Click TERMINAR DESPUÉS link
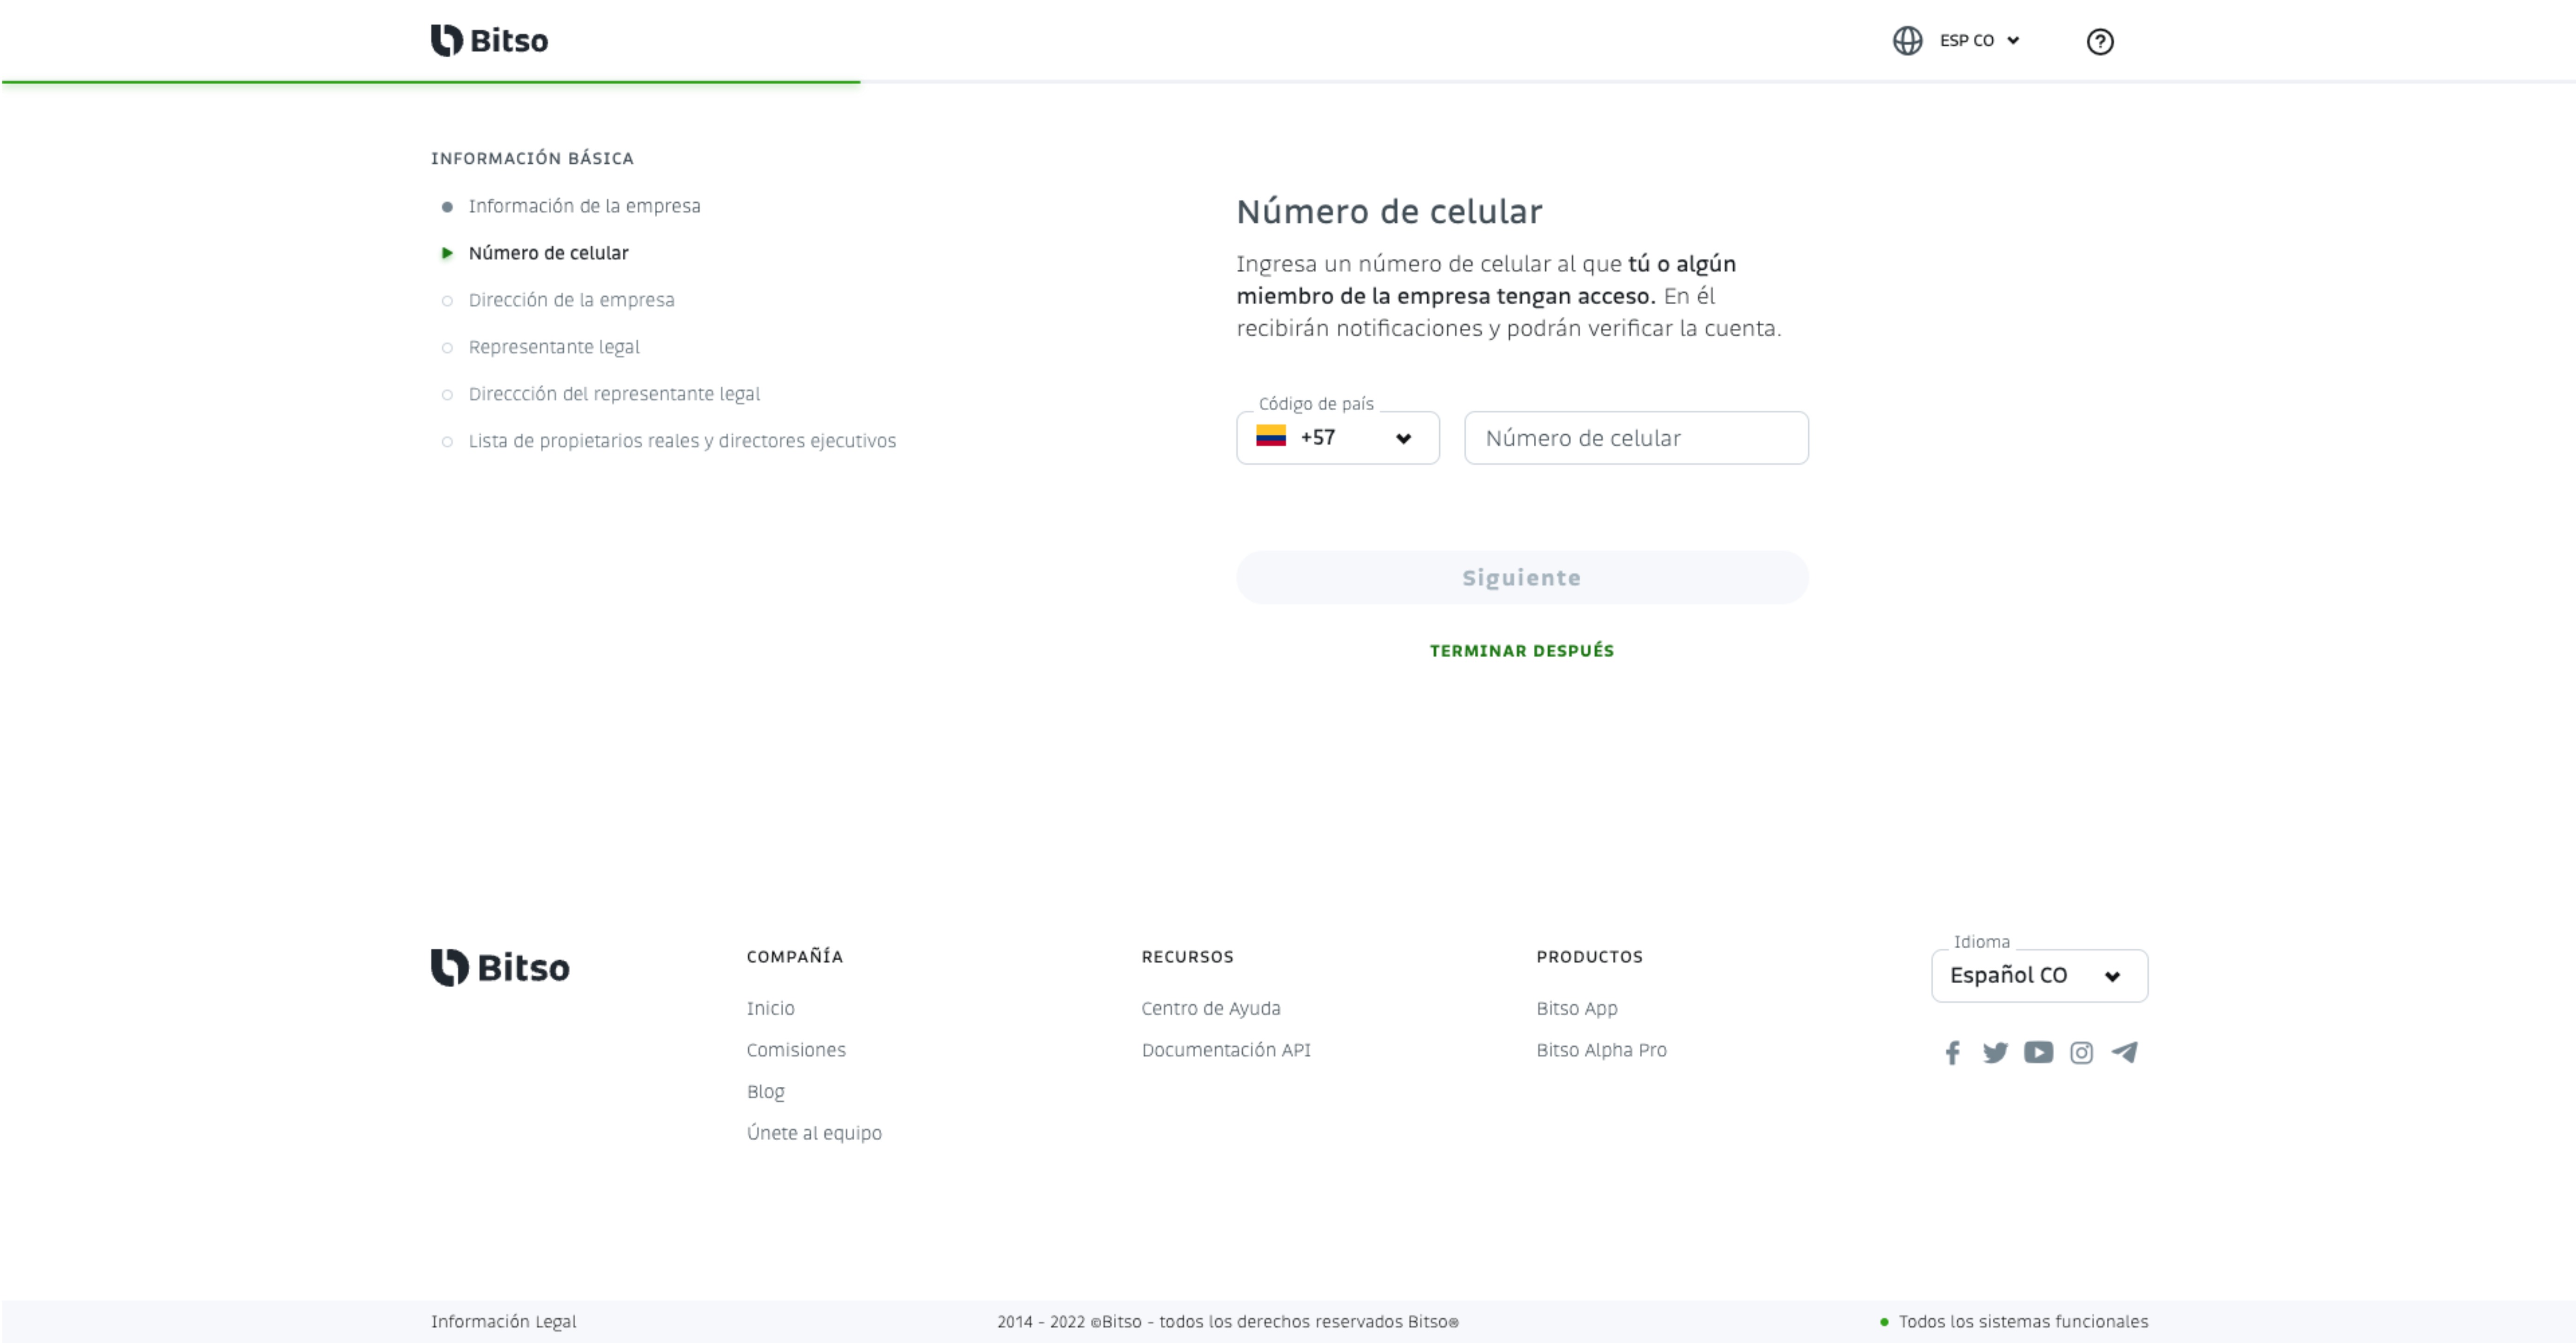The height and width of the screenshot is (1343, 2576). pyautogui.click(x=1522, y=651)
